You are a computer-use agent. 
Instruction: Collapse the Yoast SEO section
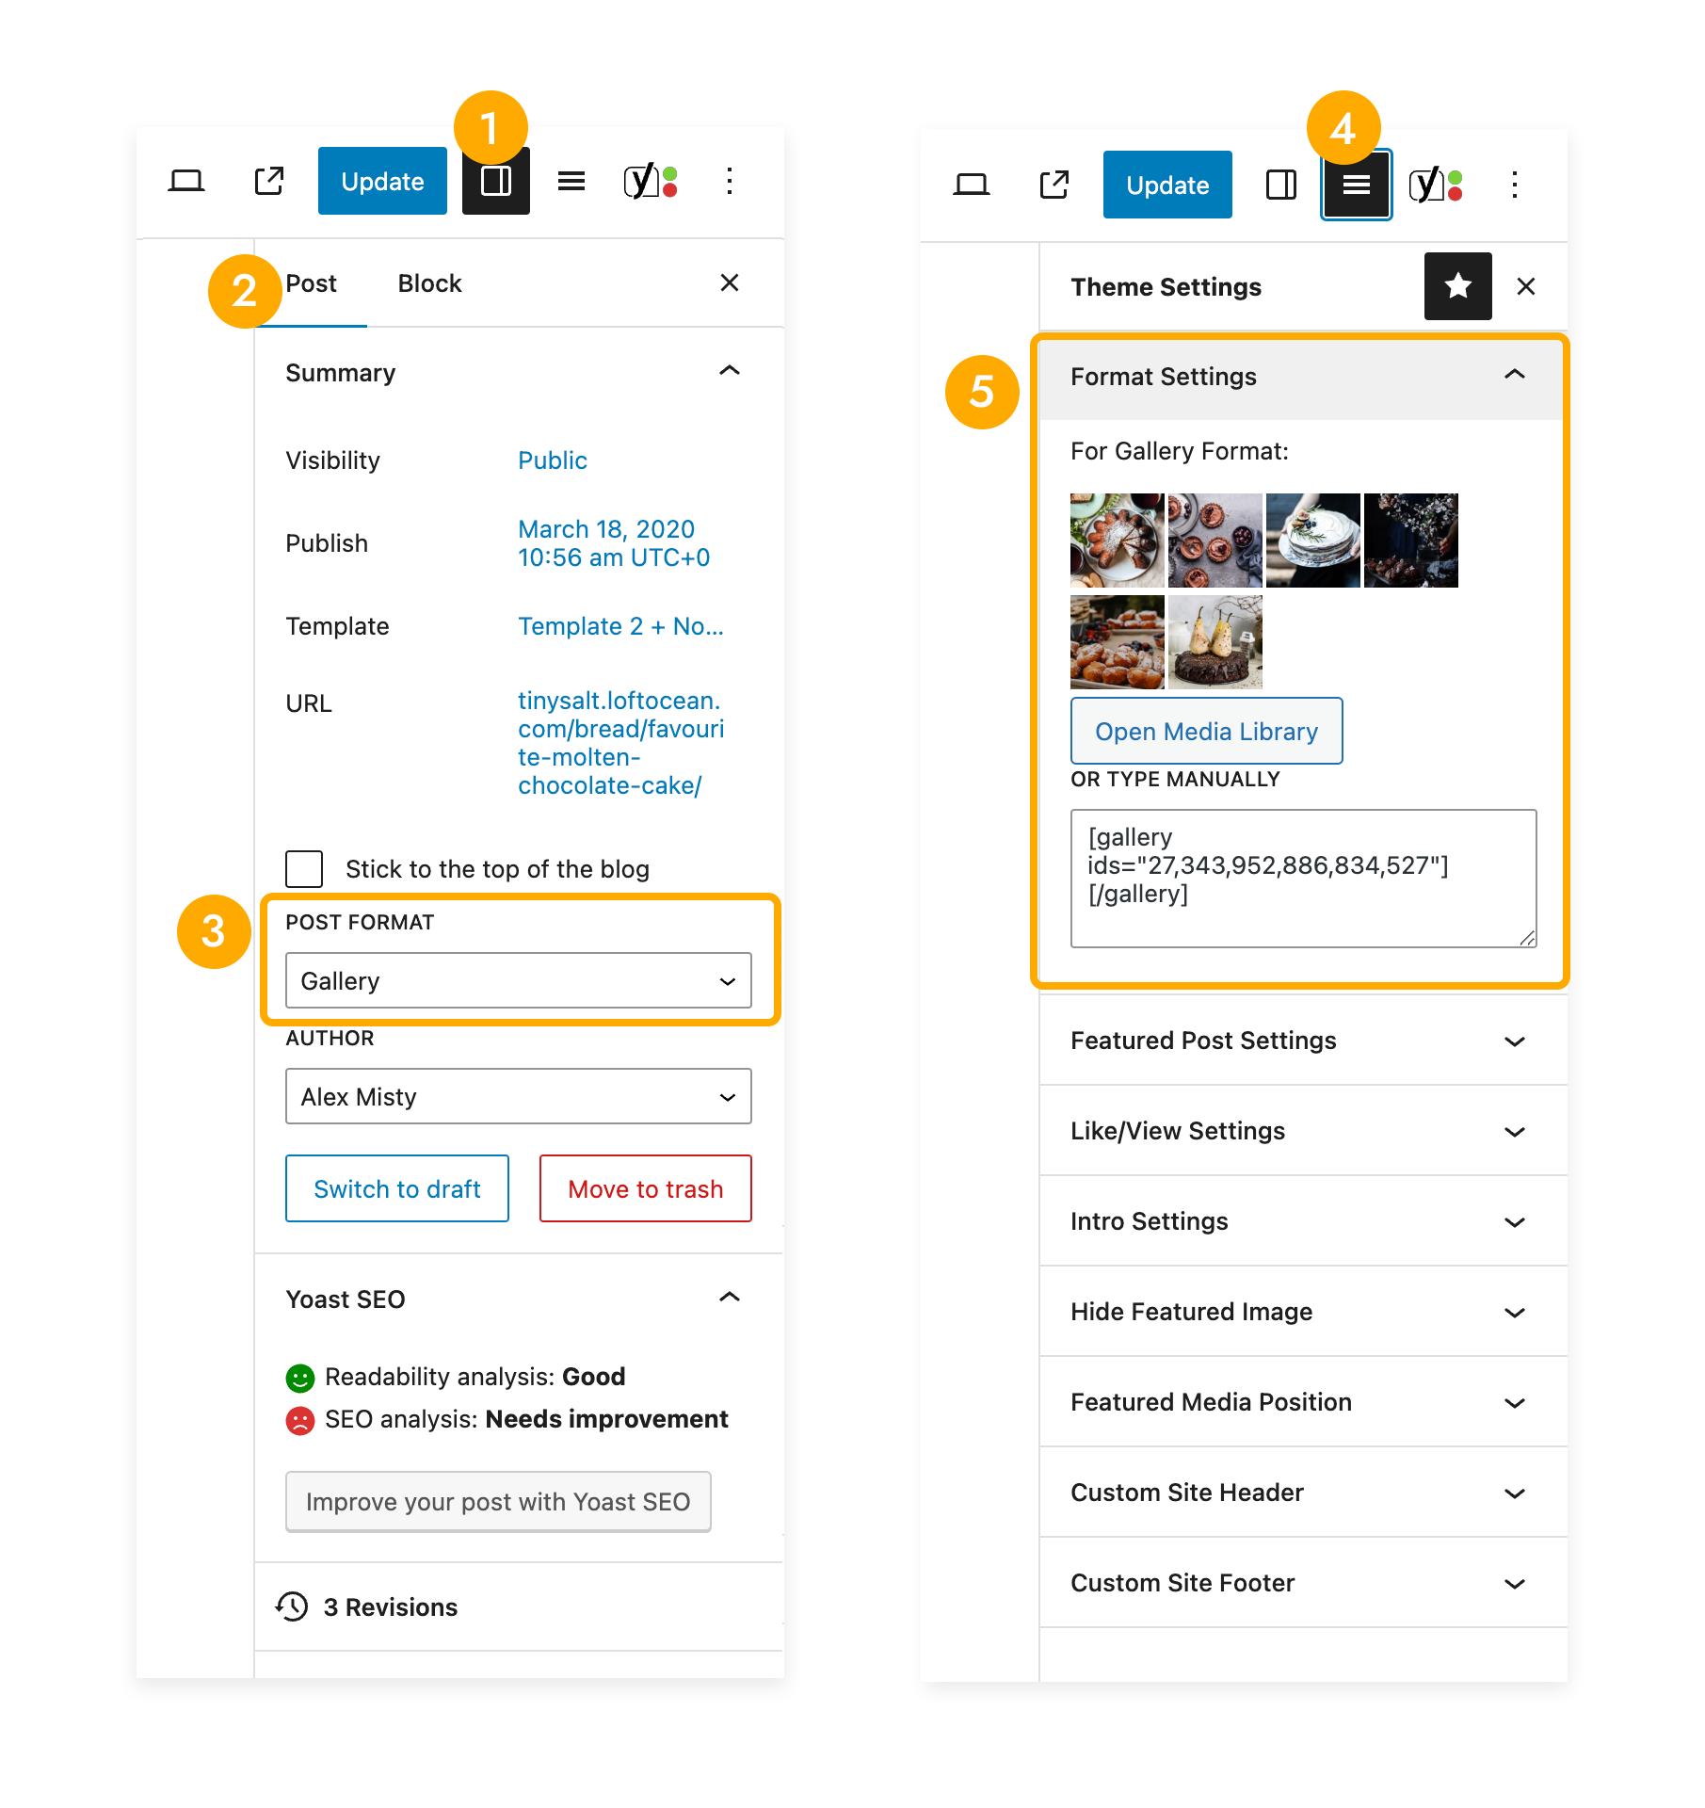click(729, 1299)
